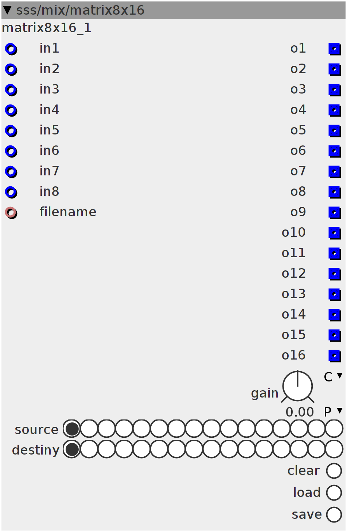Click the load button
The image size is (347, 532).
click(x=334, y=493)
